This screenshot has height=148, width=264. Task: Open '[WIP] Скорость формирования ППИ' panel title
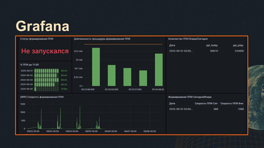coord(42,97)
